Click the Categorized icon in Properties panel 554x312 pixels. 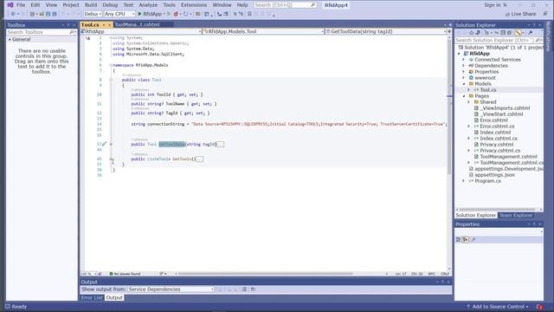[458, 239]
